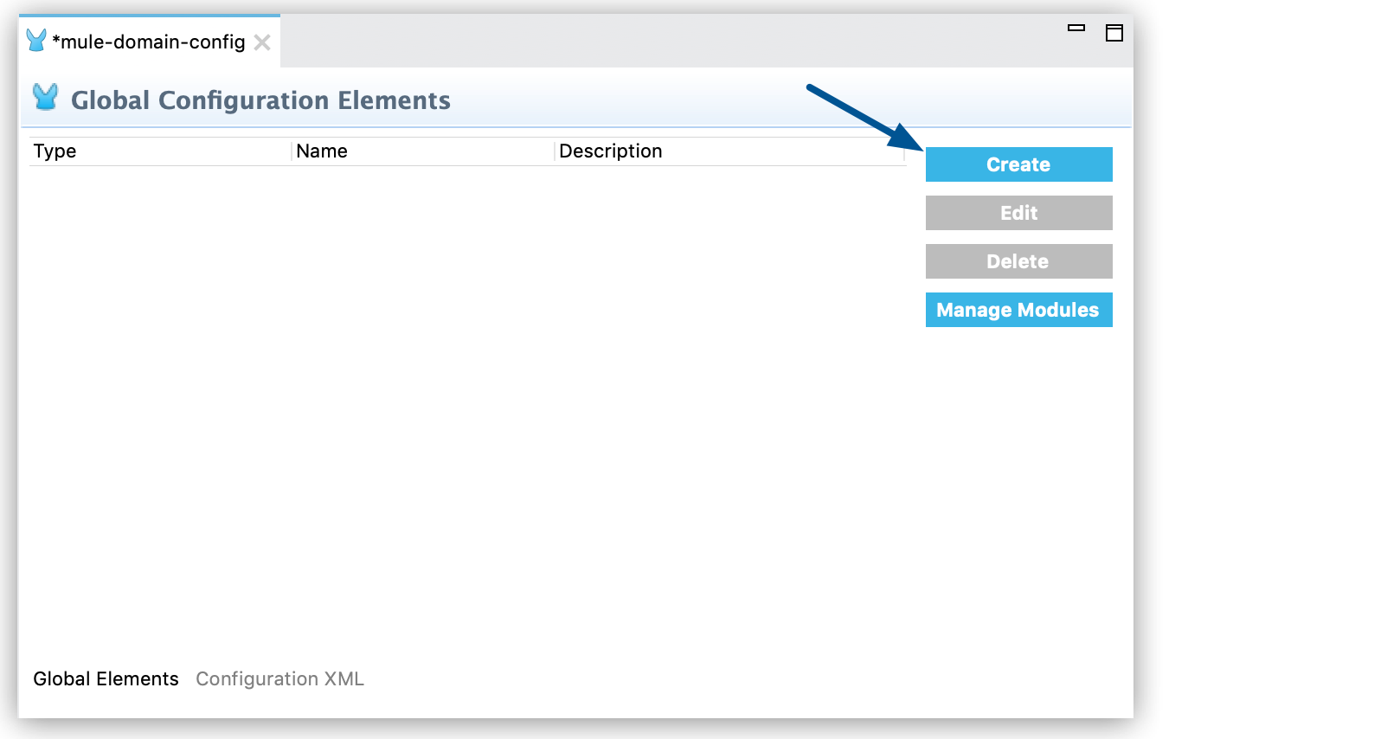Click the Global Configuration Elements heading text
This screenshot has width=1400, height=739.
260,100
